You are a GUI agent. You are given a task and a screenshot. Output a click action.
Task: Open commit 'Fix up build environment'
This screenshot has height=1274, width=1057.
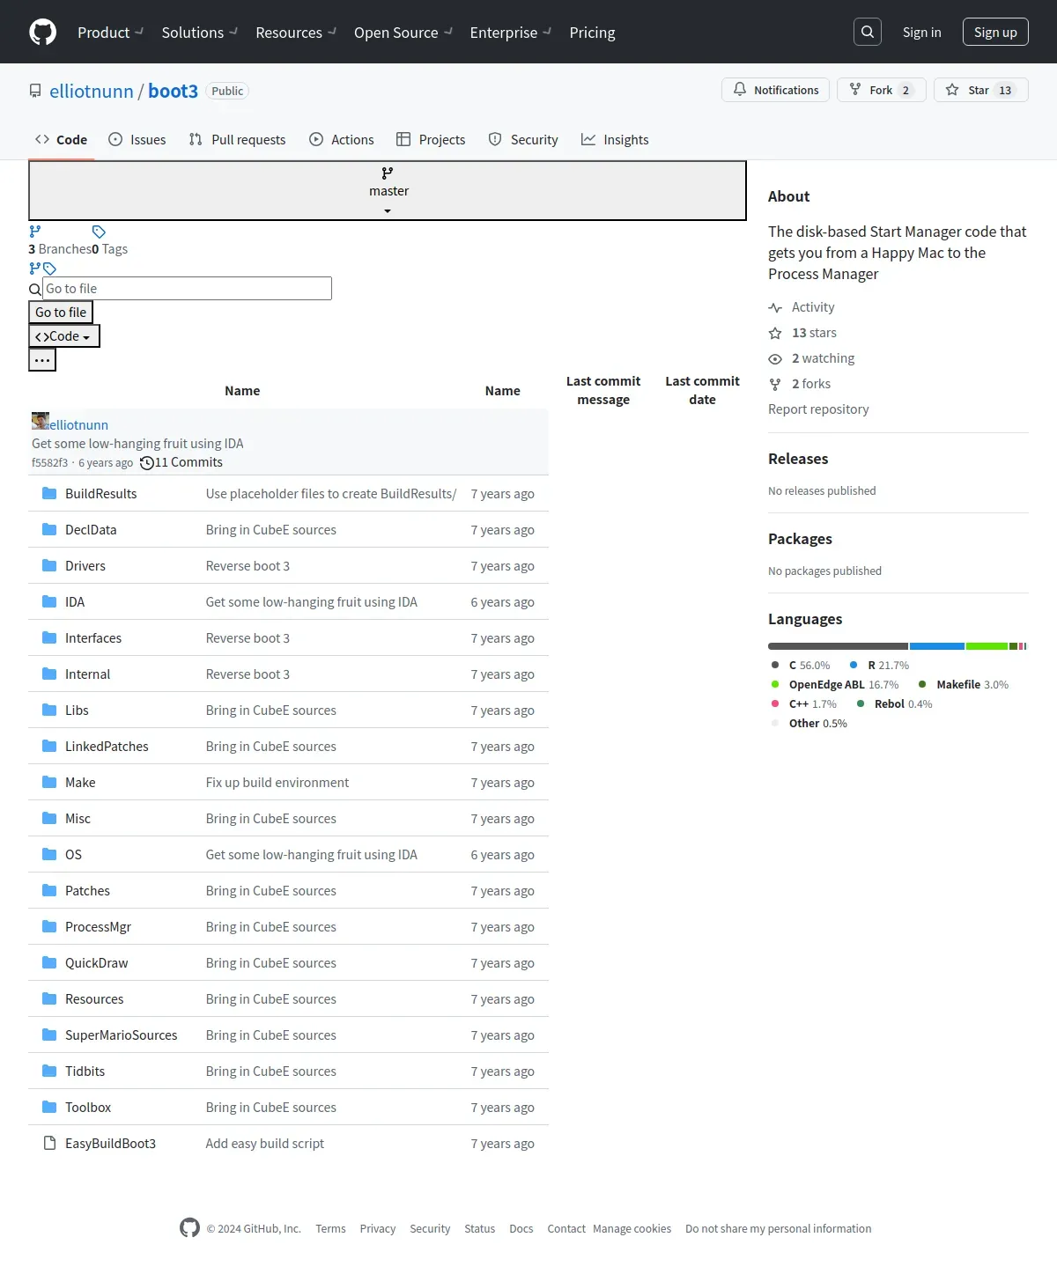pyautogui.click(x=277, y=782)
